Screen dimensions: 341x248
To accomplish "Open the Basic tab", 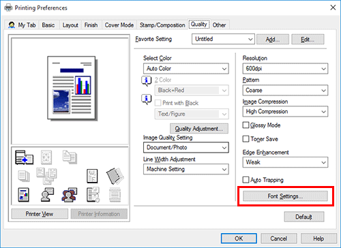I will 48,25.
